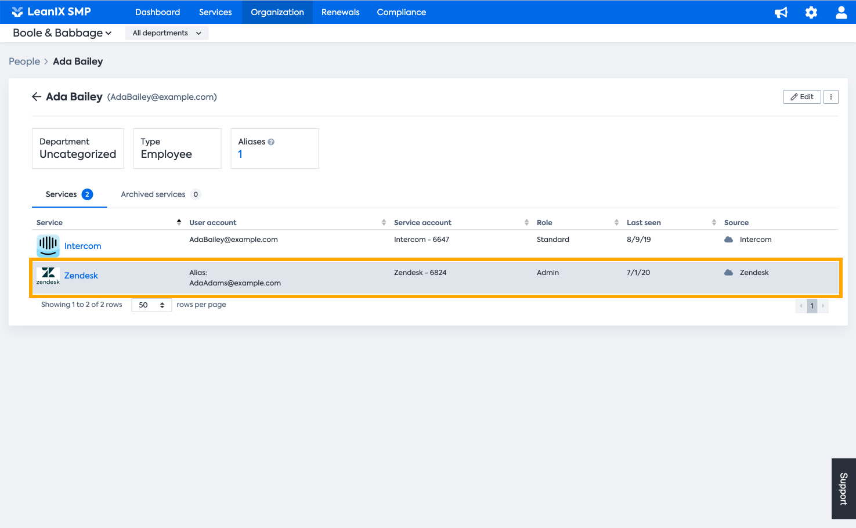Click the LeanIX SMP logo

[x=51, y=12]
